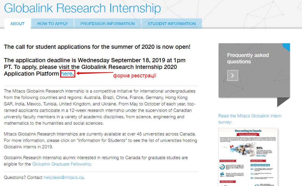Click the 95% statistic on the infographic
Viewport: 302px width, 186px height.
click(x=260, y=148)
